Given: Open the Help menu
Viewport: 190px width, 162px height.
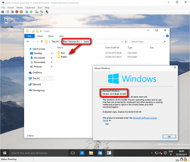Looking at the screenshot, I should (x=47, y=8).
